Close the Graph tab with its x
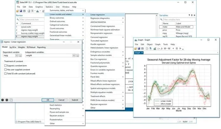This screenshot has width=221, height=129. pyautogui.click(x=142, y=53)
